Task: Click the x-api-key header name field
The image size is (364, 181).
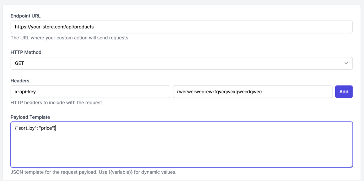Action: point(90,92)
